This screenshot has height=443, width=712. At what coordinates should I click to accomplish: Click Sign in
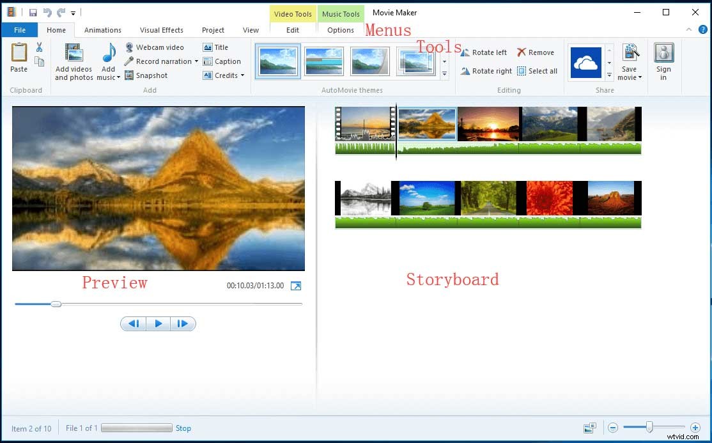(x=663, y=61)
